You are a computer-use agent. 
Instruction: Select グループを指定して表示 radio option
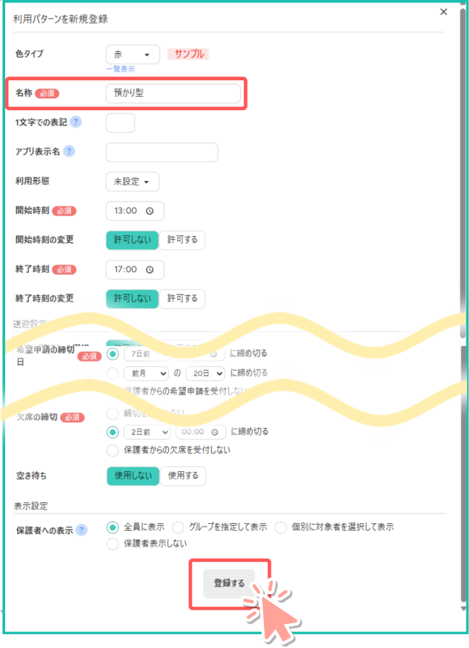click(178, 527)
